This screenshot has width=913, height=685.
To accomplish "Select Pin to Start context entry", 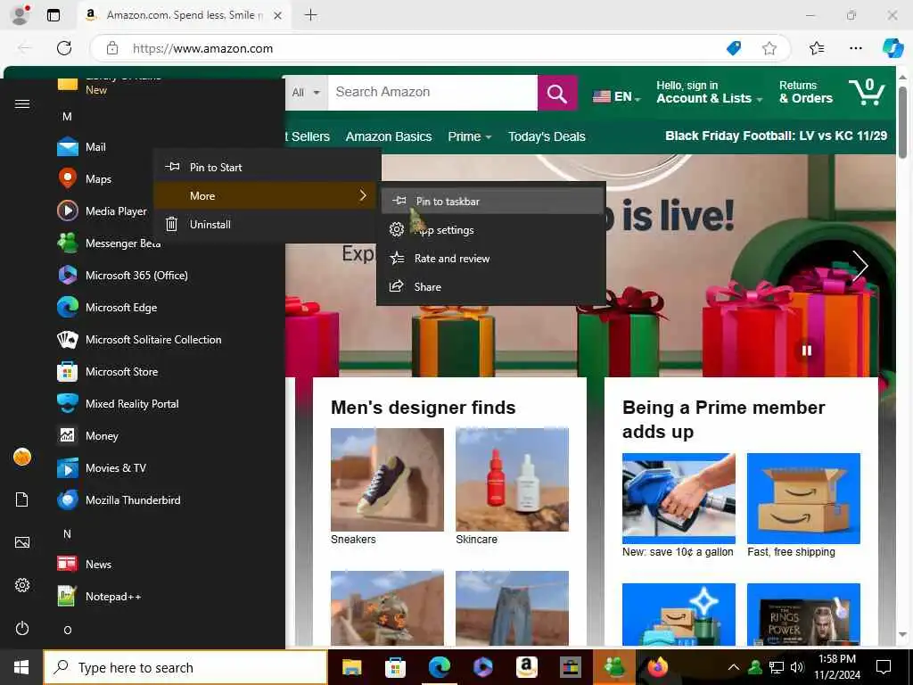I will [x=267, y=167].
